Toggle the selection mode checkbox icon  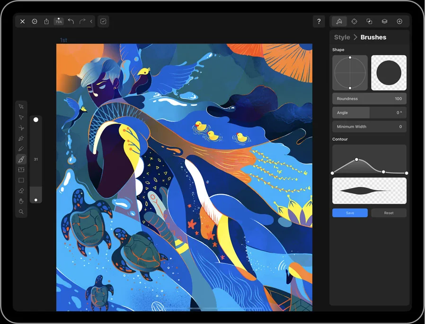[103, 21]
